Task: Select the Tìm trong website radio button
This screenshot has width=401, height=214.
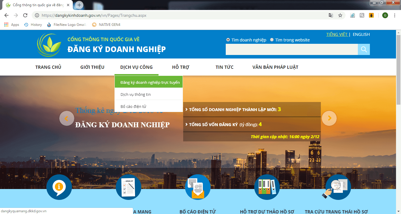Action: 272,40
